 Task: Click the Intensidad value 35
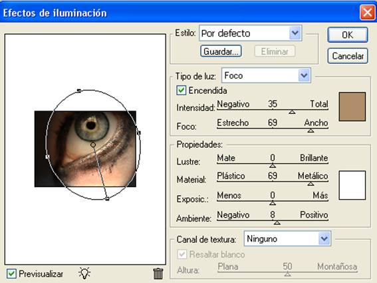[x=273, y=104]
